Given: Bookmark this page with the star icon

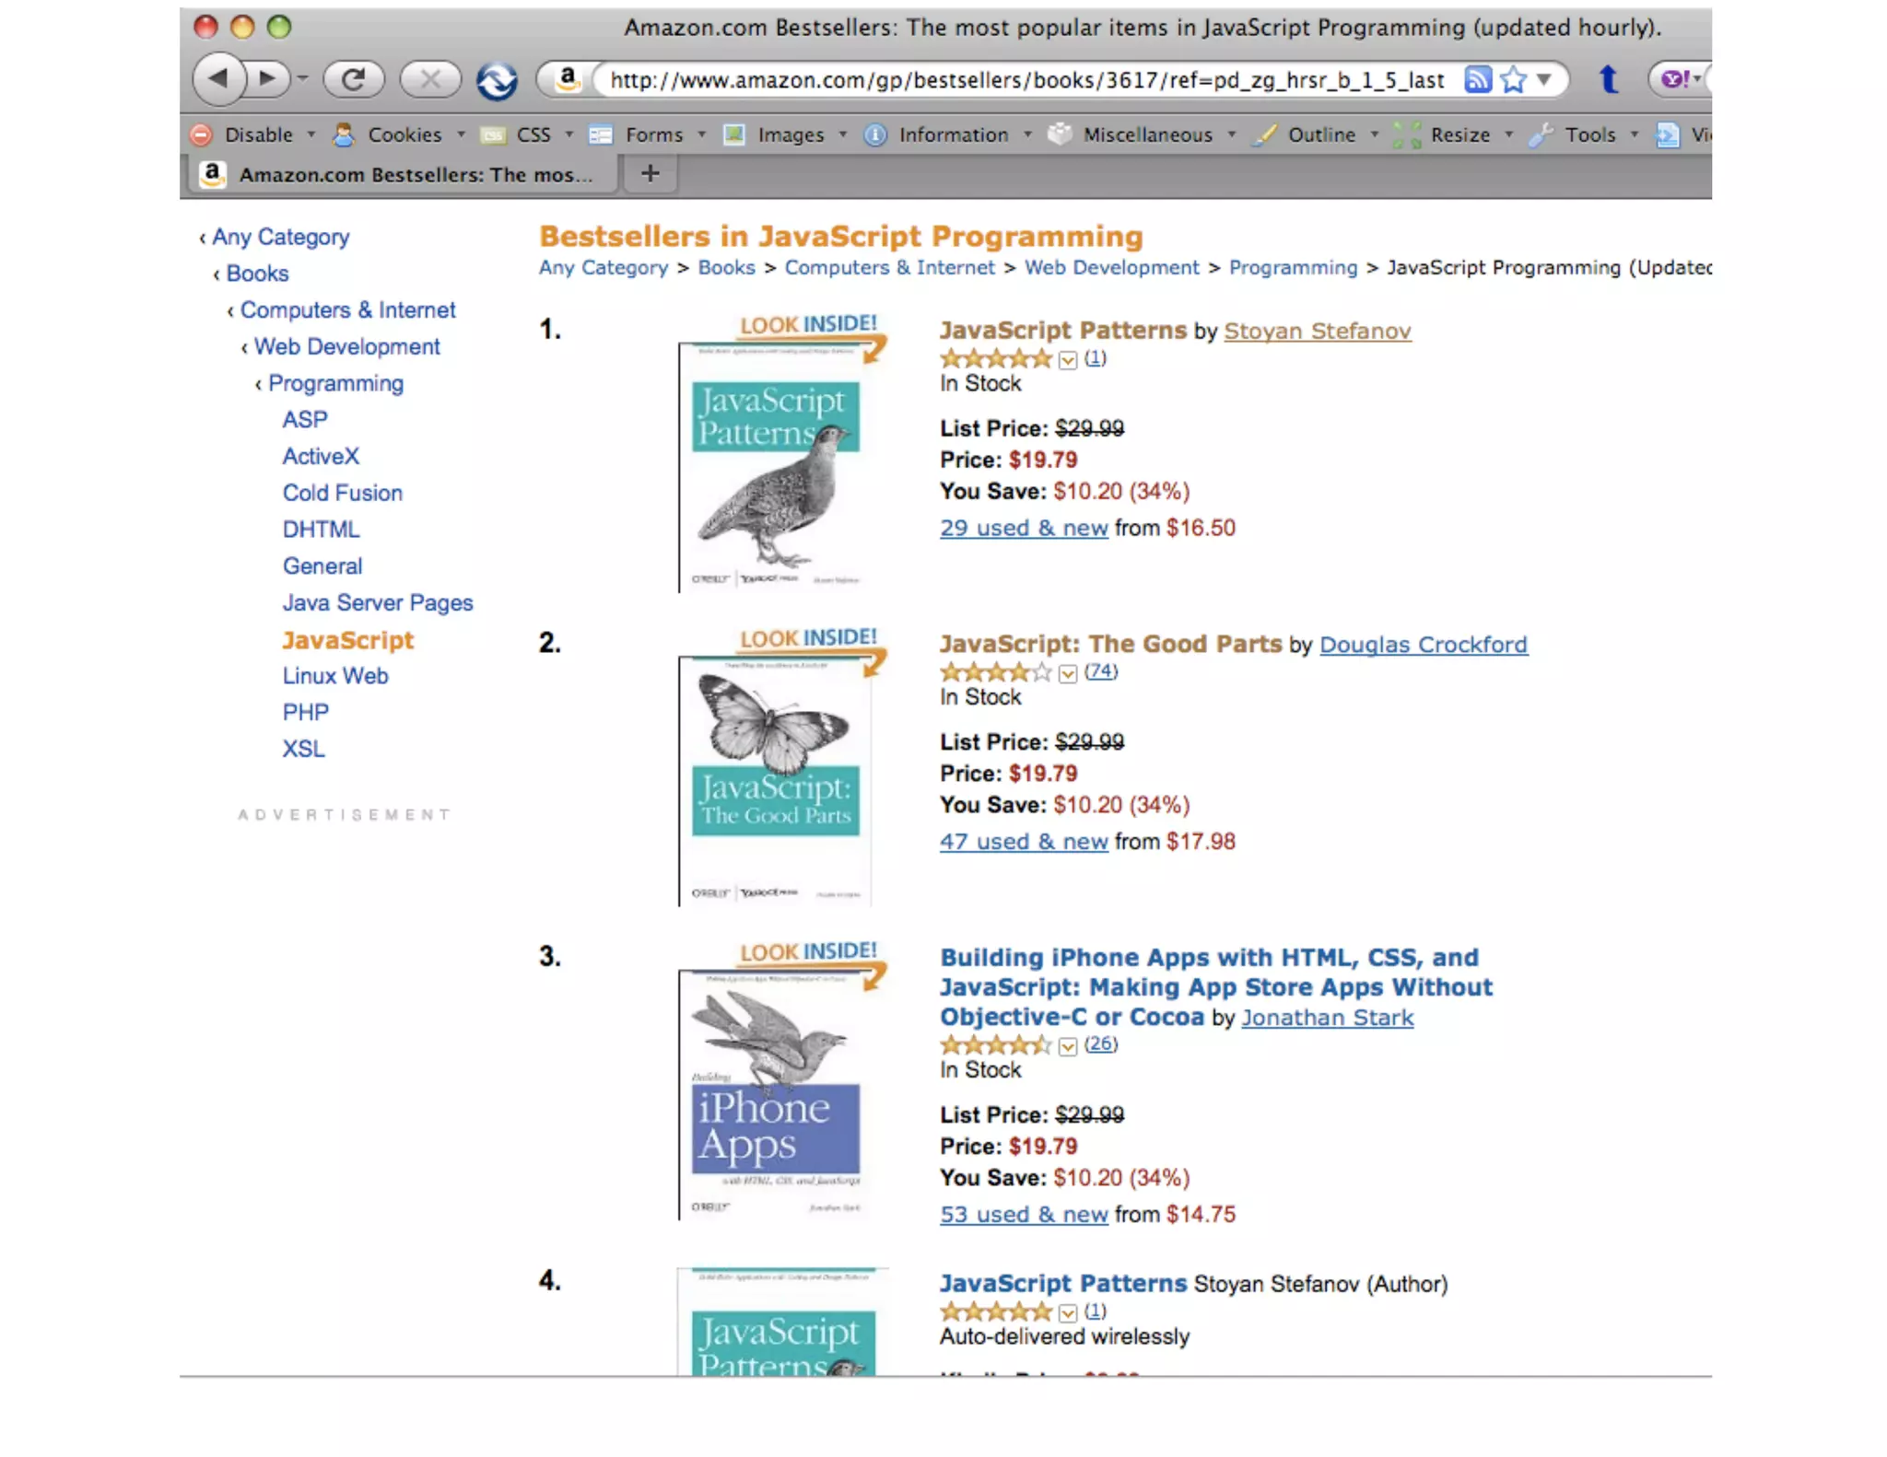Looking at the screenshot, I should point(1513,80).
